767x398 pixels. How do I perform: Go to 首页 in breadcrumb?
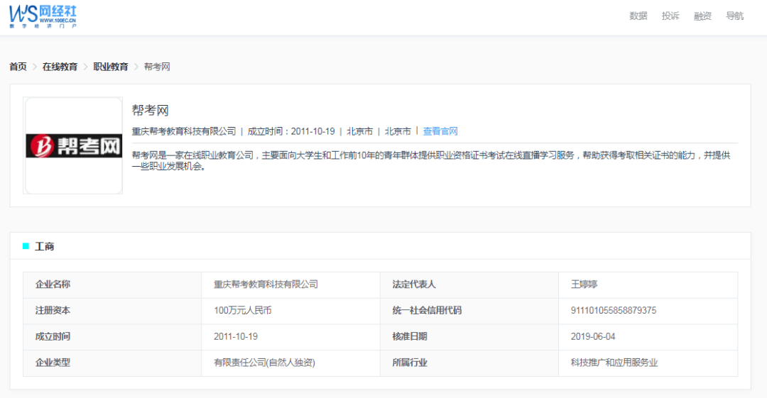point(18,67)
